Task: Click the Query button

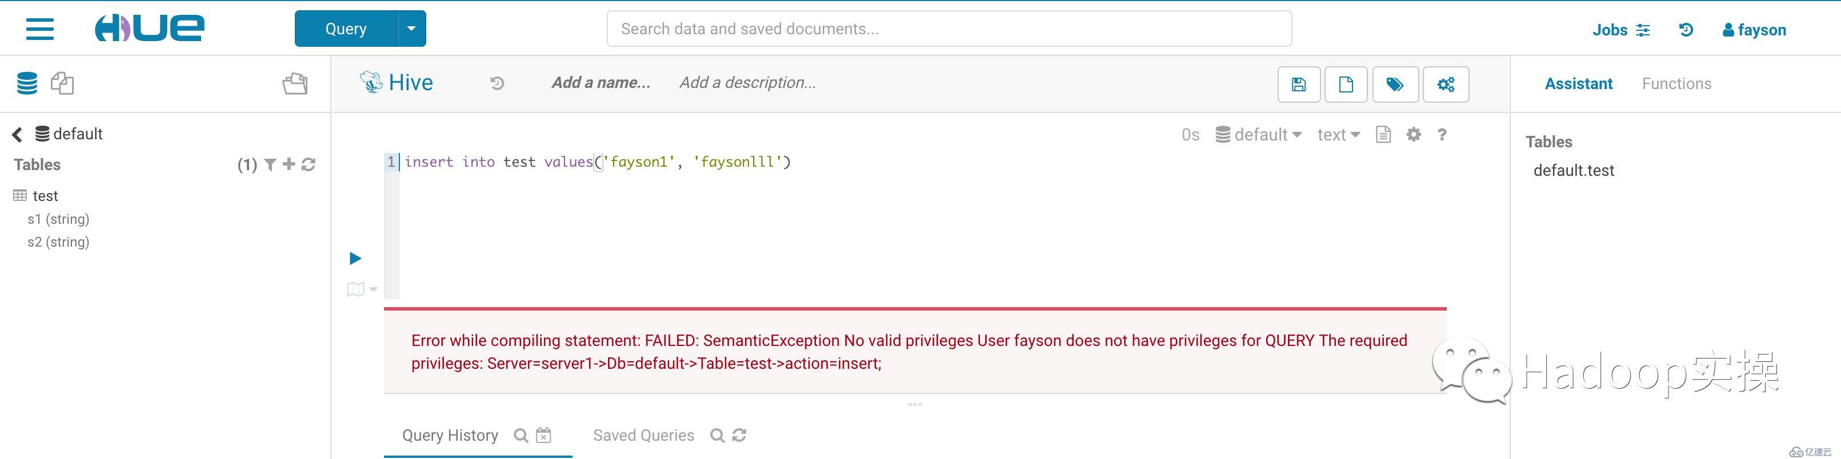Action: 346,29
